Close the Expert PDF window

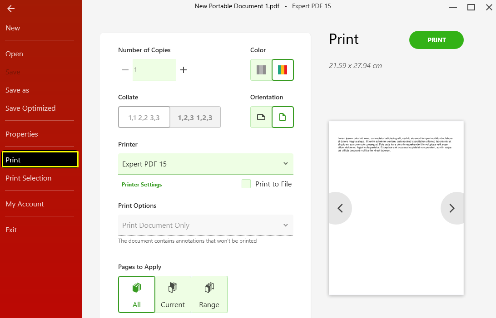click(489, 7)
